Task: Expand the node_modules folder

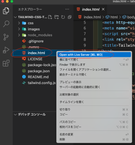Action: [19, 35]
